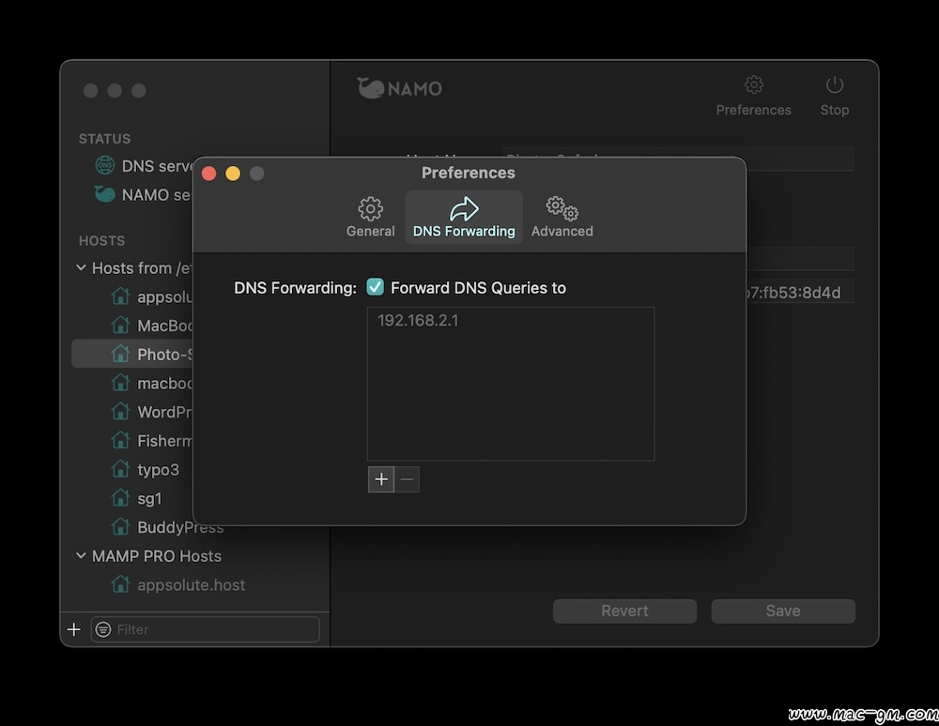This screenshot has width=939, height=726.
Task: Close the Preferences dialog
Action: [x=209, y=174]
